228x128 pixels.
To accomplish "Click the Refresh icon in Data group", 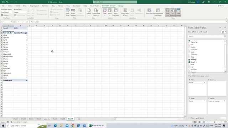I will click(x=89, y=12).
